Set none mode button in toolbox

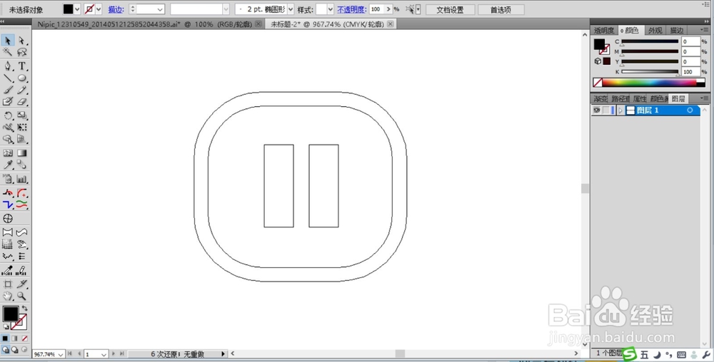pos(24,338)
